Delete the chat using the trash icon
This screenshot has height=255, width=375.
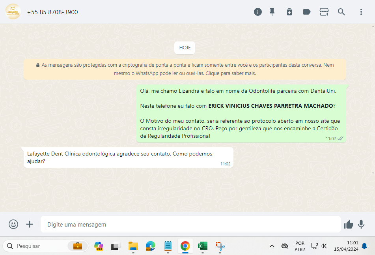(x=289, y=12)
